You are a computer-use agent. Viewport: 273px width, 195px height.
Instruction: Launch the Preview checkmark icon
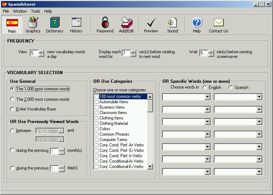tap(151, 25)
